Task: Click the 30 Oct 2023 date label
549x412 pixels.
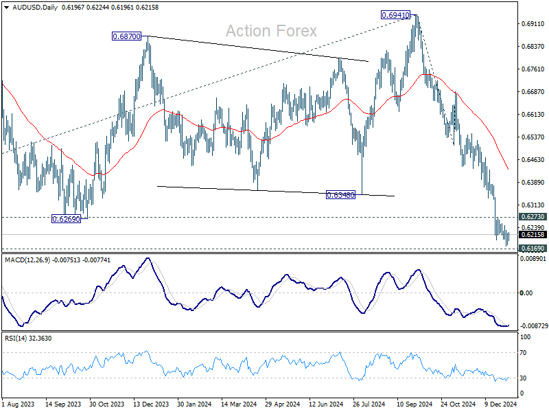Action: [x=107, y=404]
